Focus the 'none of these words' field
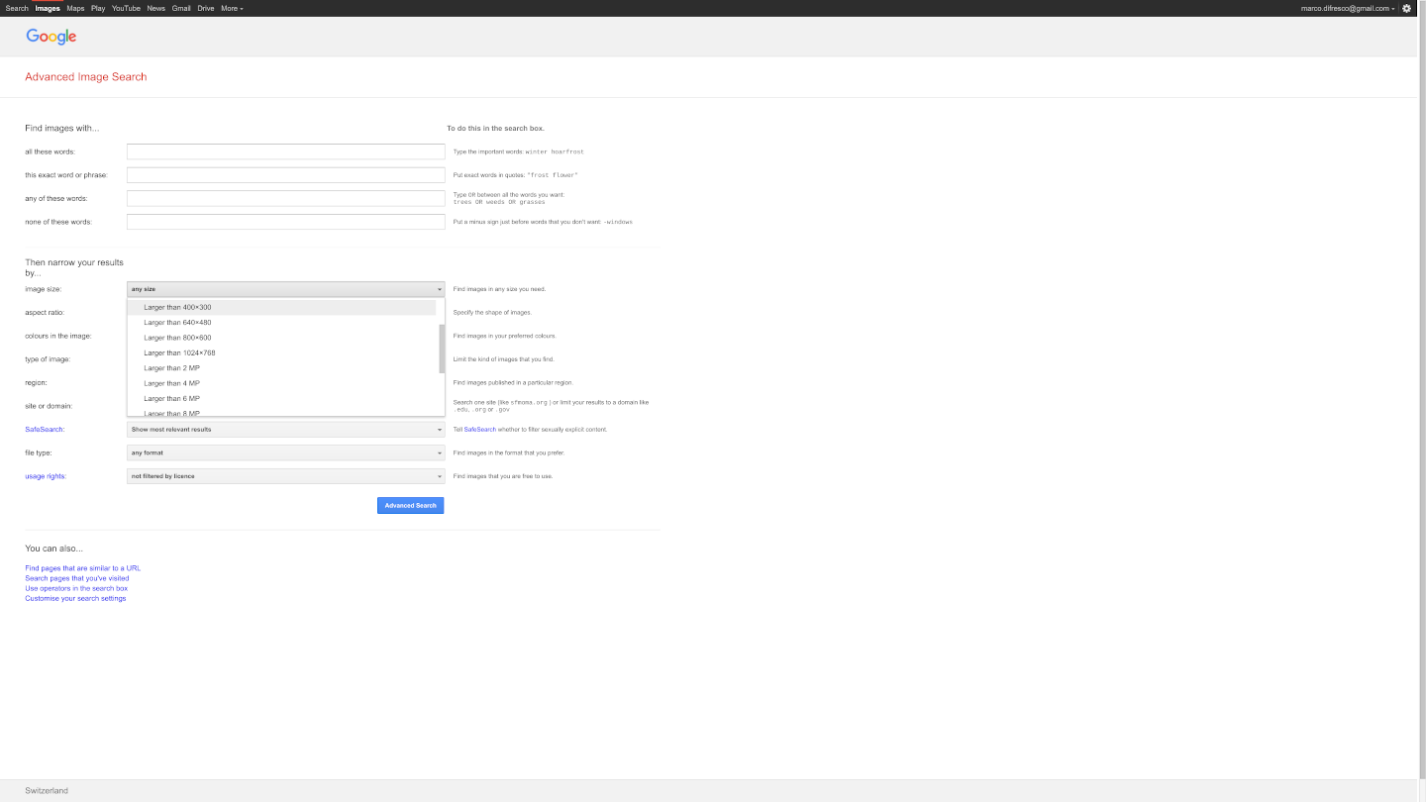This screenshot has width=1426, height=802. (x=286, y=222)
